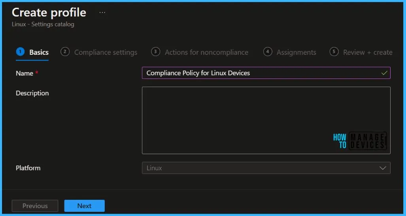Select the Basics step tab

[32, 52]
